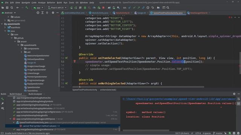
Task: Select cannot find symbol error row
Action: coord(63,126)
